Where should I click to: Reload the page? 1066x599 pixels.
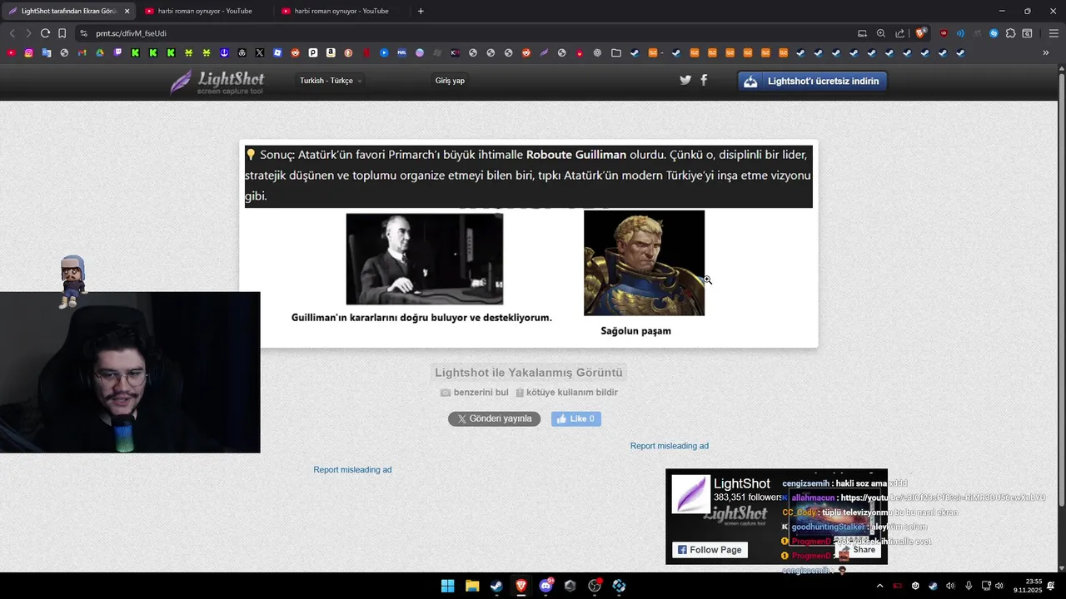click(x=45, y=33)
